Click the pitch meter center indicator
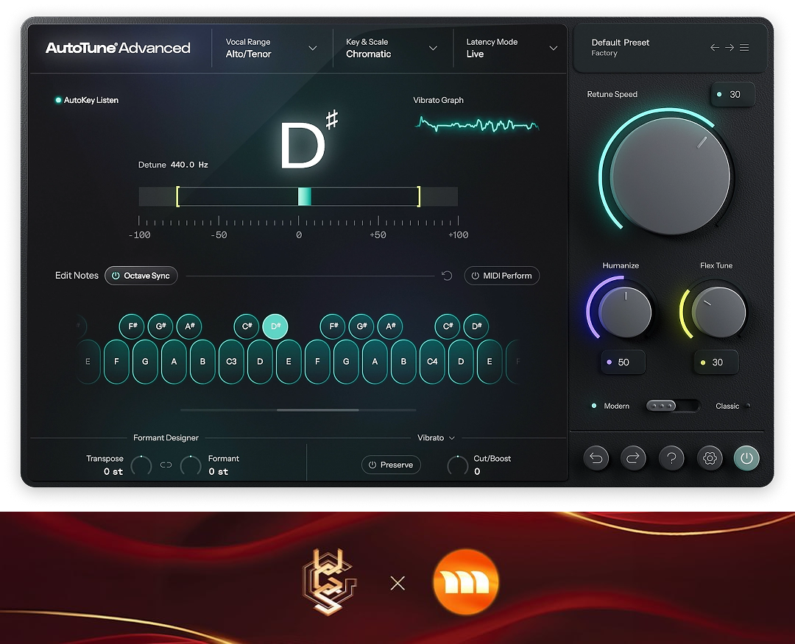795x644 pixels. (x=304, y=196)
